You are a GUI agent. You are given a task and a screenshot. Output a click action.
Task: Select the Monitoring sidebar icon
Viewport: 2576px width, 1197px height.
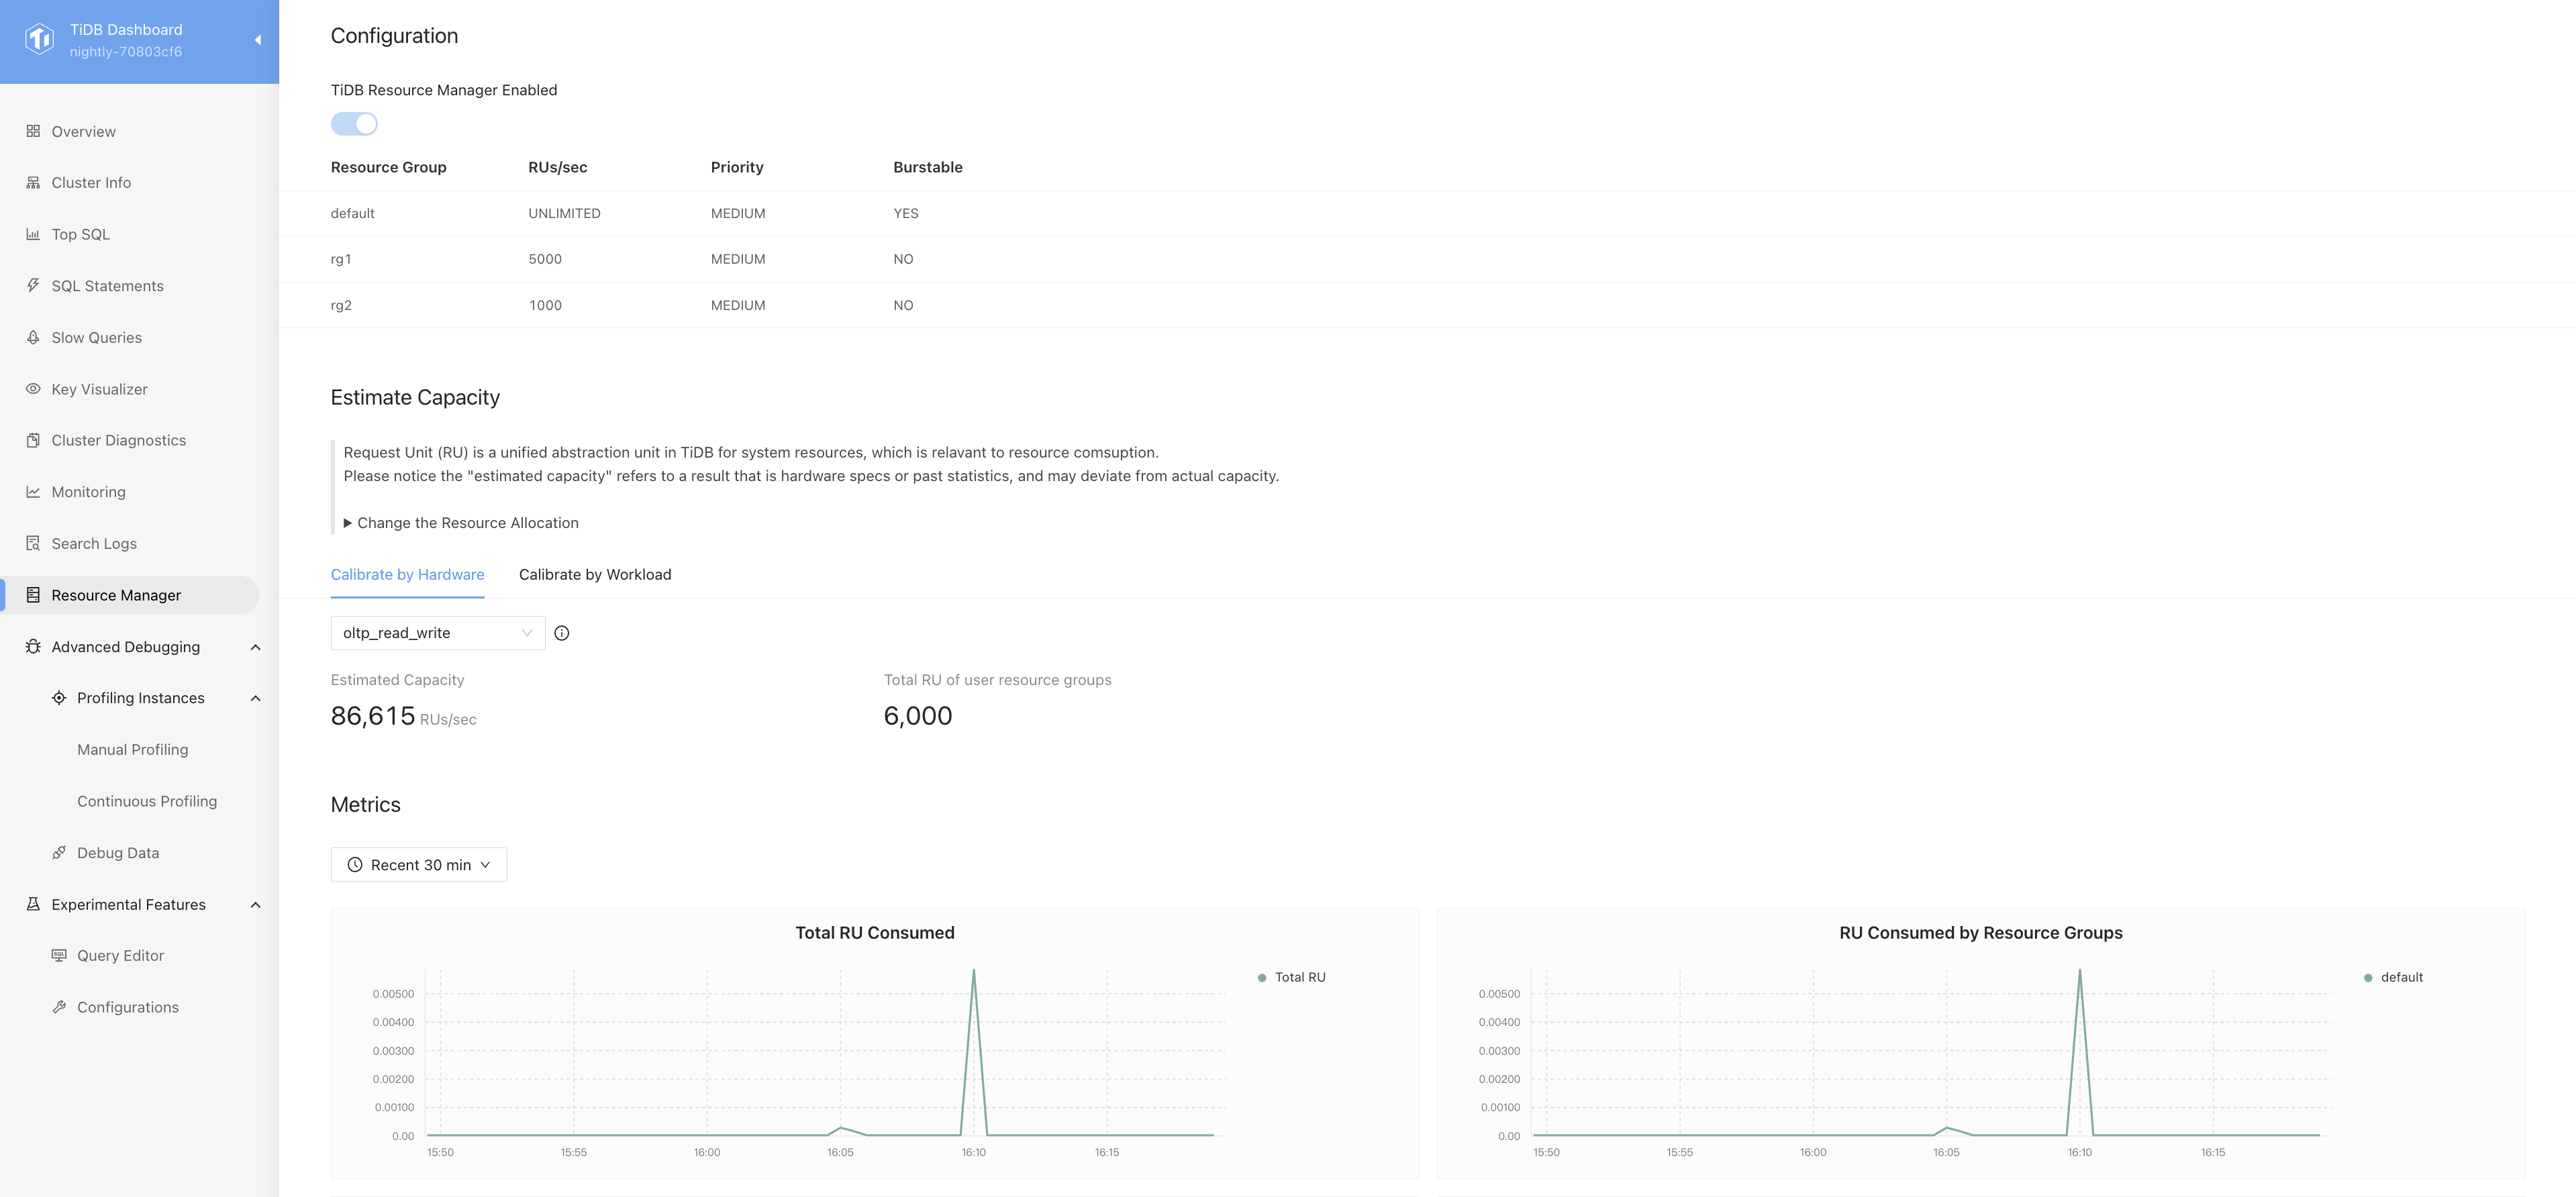point(33,491)
